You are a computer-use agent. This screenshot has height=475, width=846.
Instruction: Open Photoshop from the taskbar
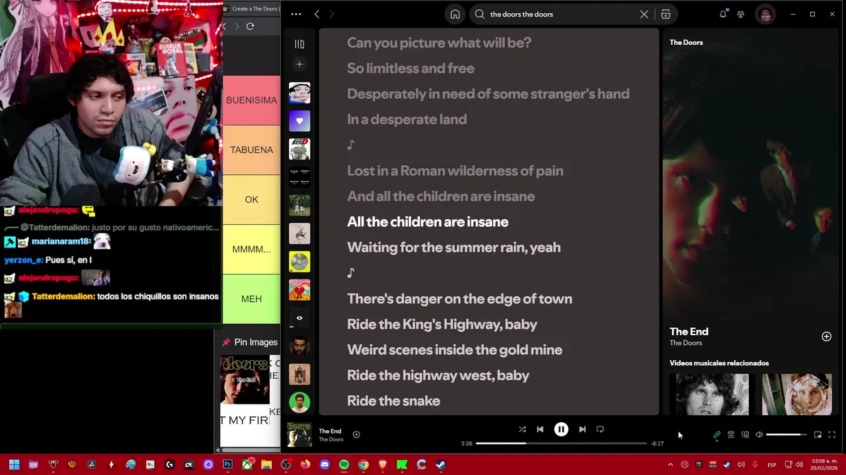(x=227, y=464)
